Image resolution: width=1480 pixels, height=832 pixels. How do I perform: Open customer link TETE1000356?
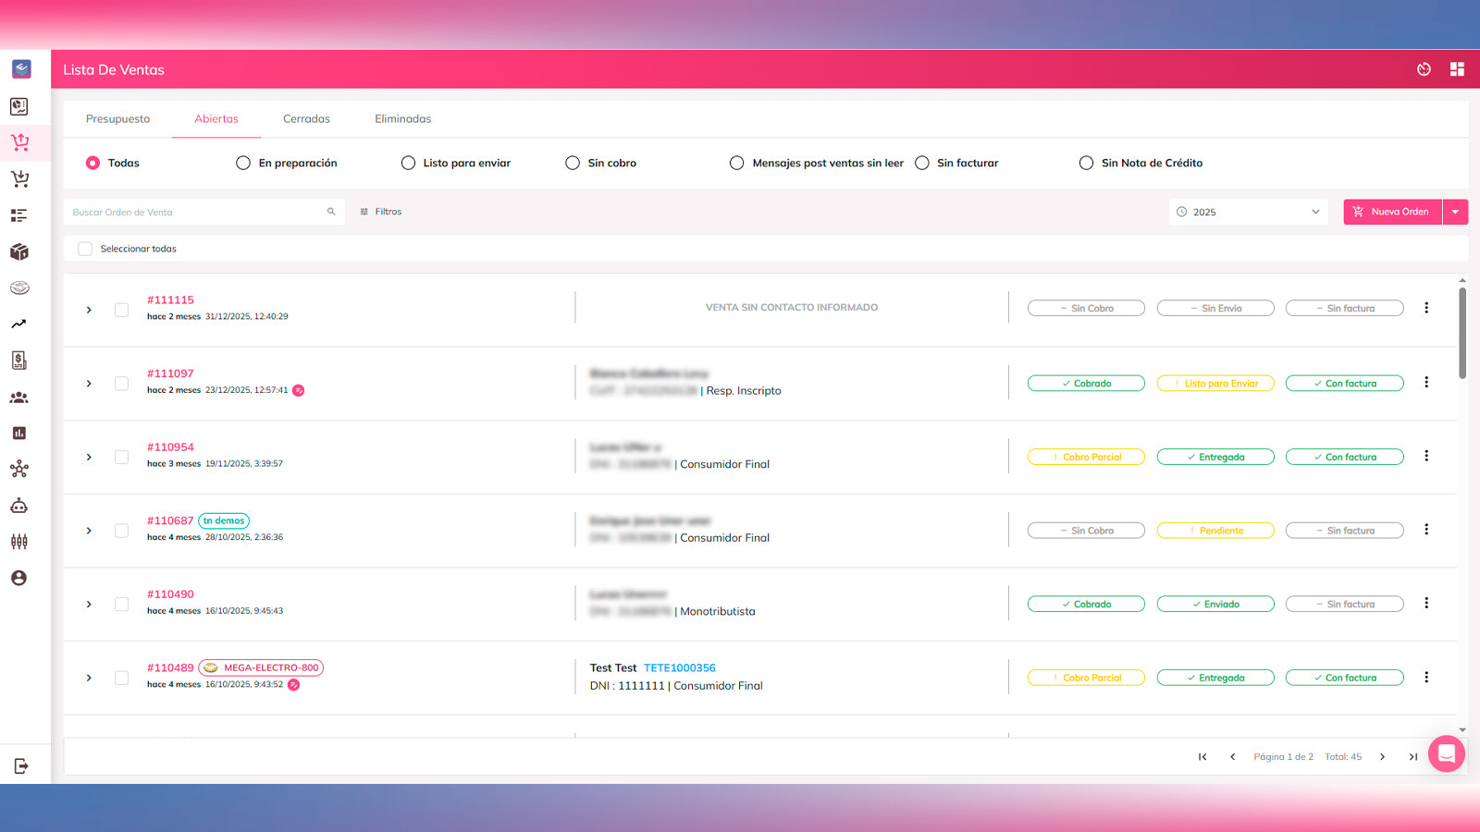680,667
